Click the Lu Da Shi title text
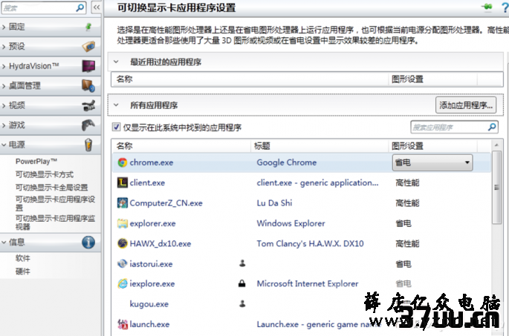This screenshot has width=509, height=336. coord(275,203)
